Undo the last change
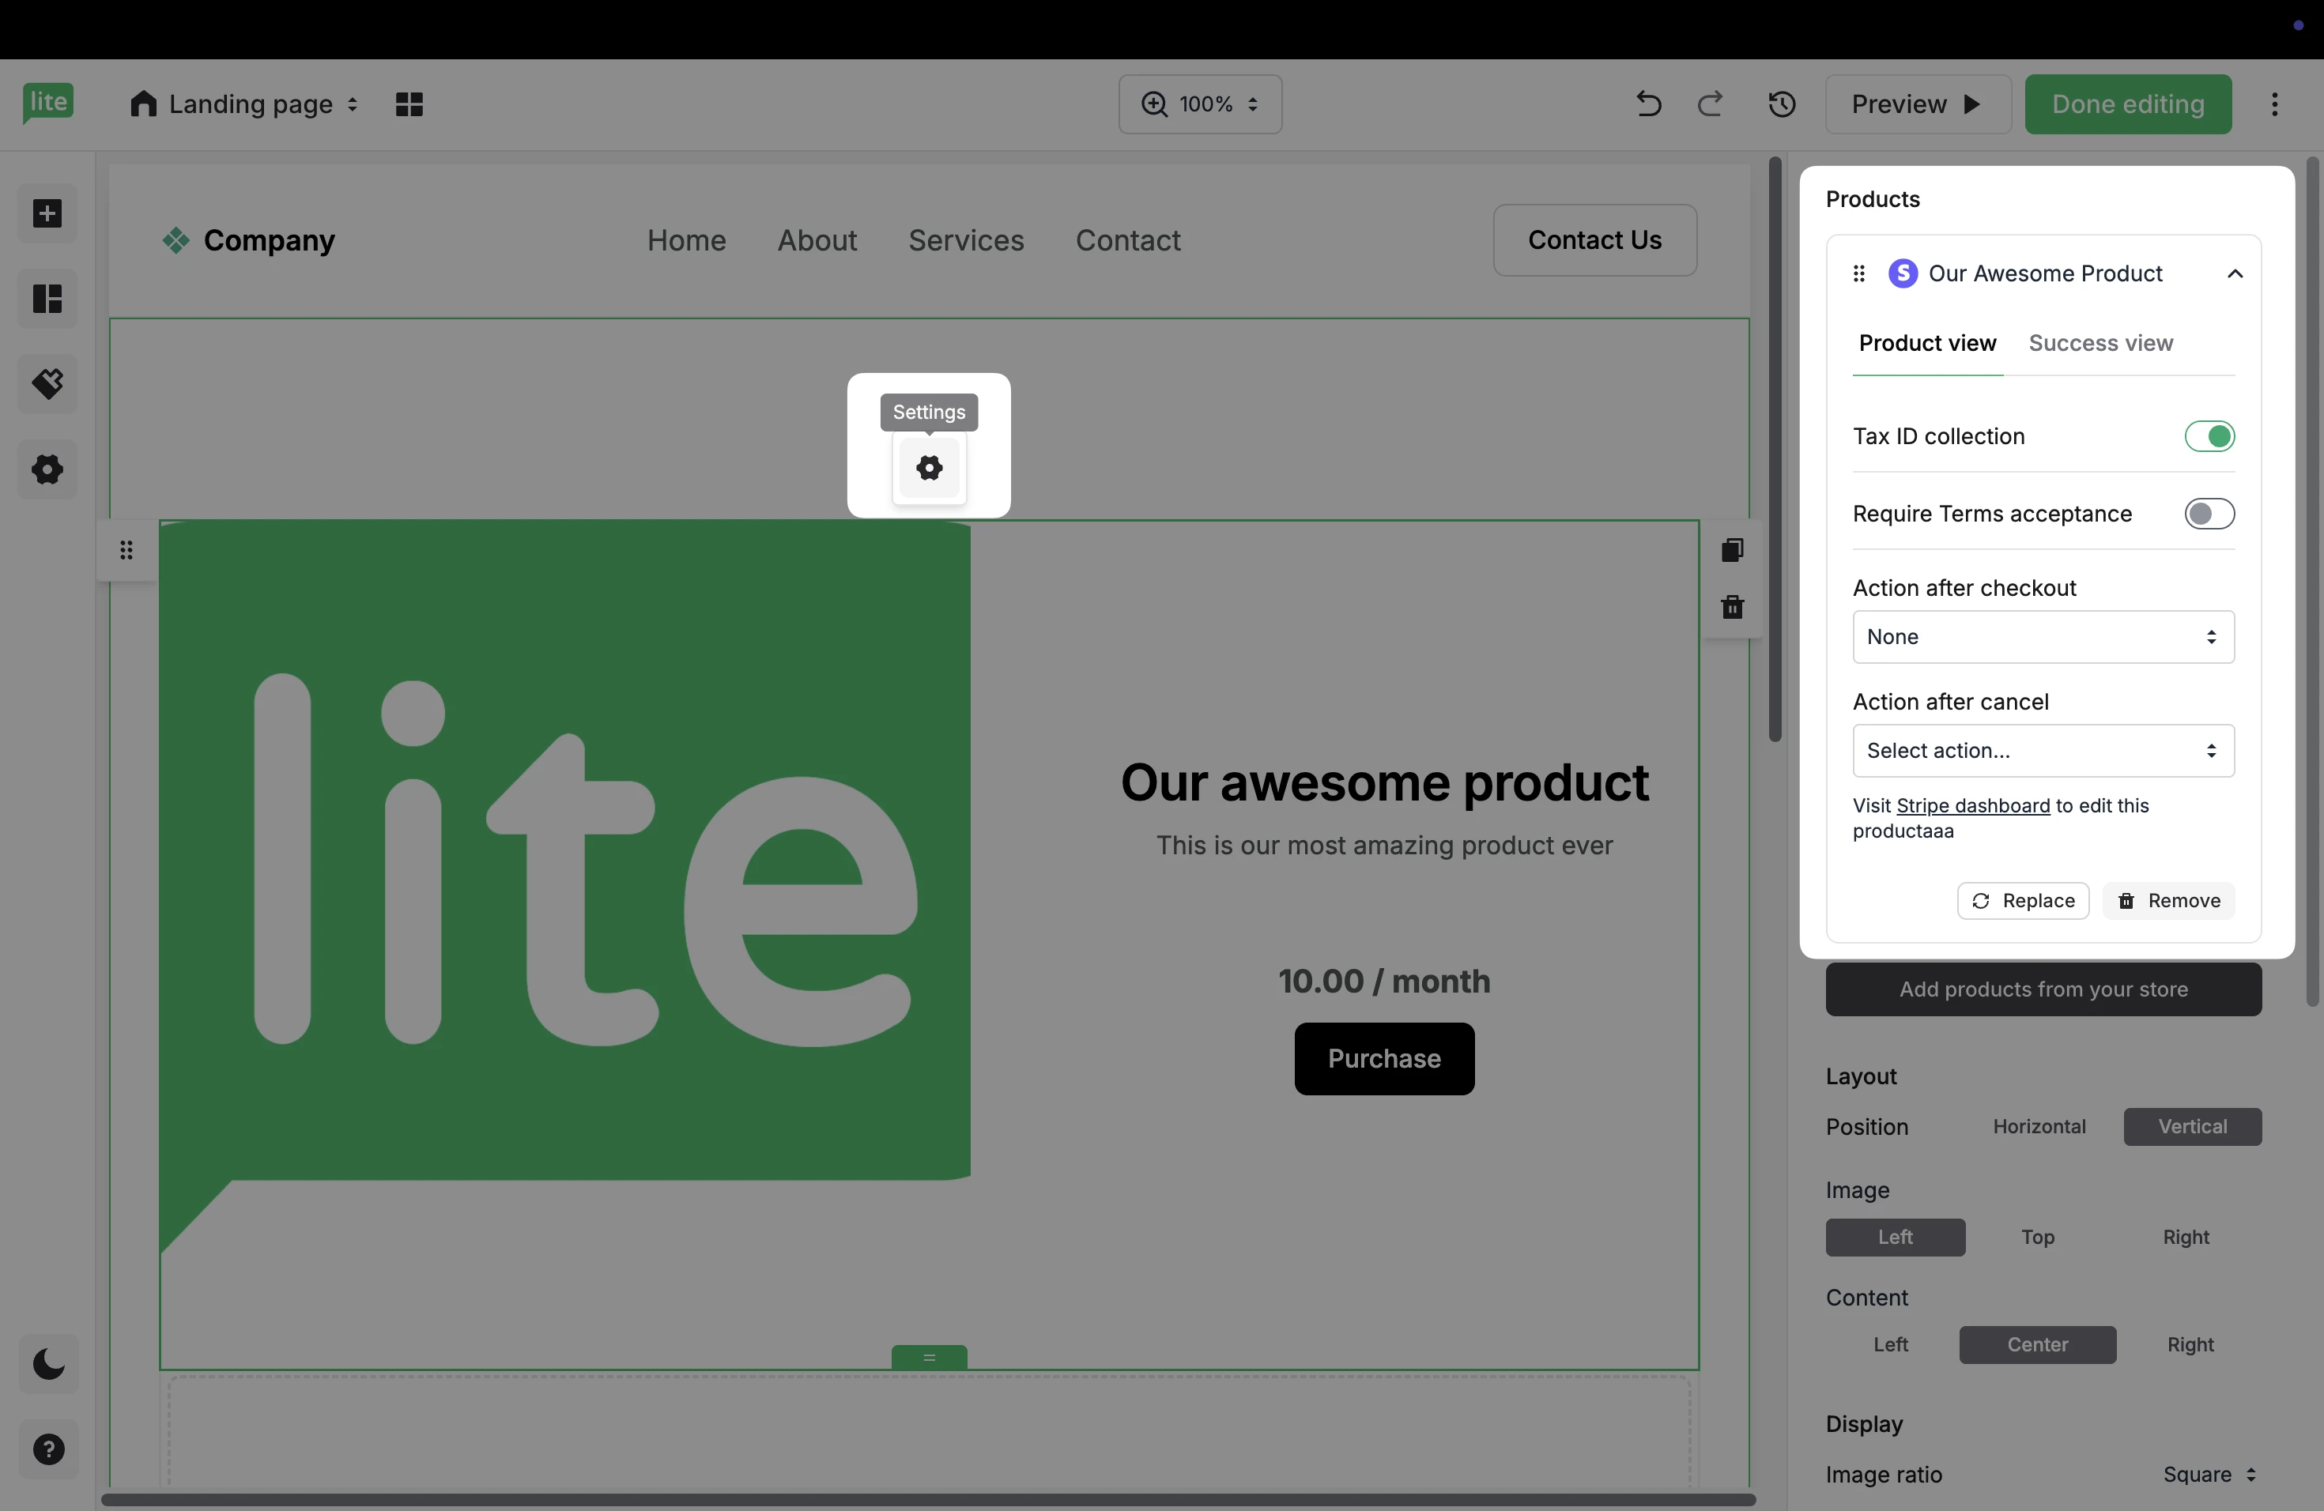This screenshot has height=1511, width=2324. [x=1648, y=104]
